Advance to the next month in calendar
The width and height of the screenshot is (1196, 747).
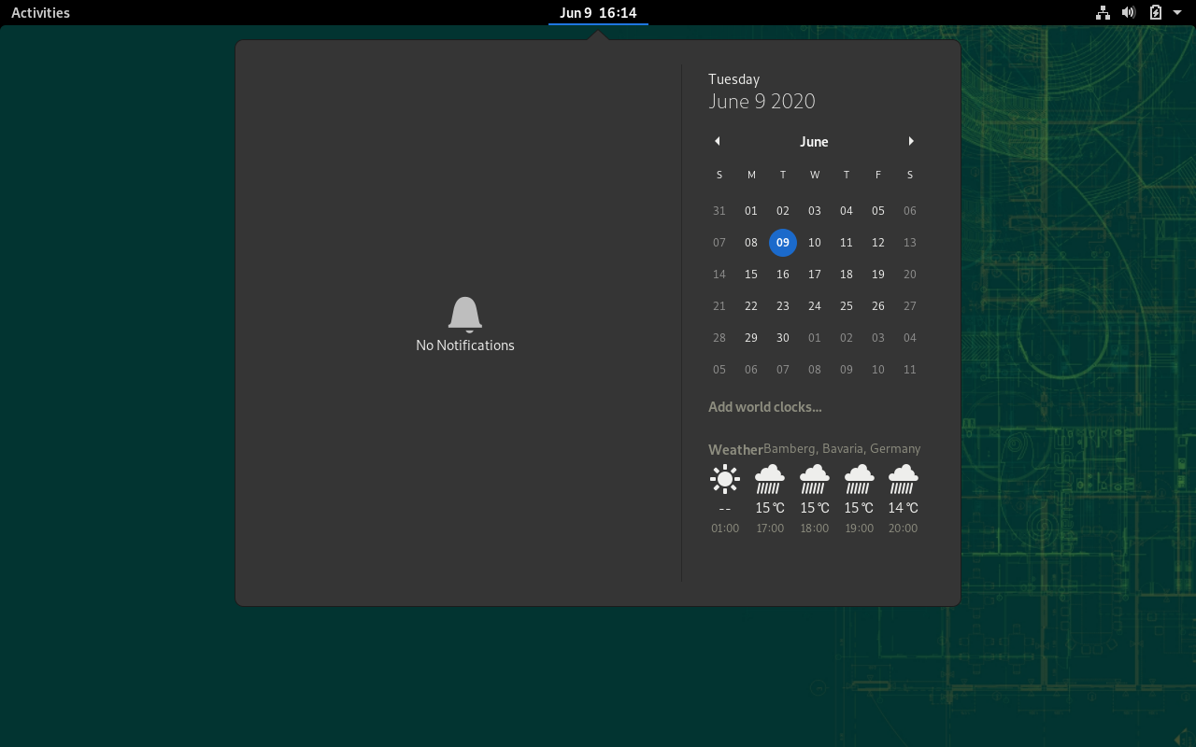(x=911, y=141)
